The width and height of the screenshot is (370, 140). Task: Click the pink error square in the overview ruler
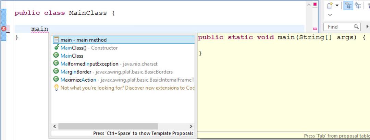pyautogui.click(x=315, y=4)
